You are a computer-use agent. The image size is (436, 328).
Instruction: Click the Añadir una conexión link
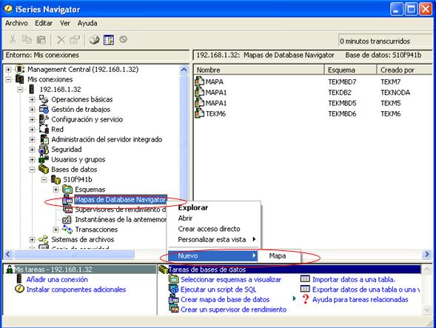tap(57, 279)
